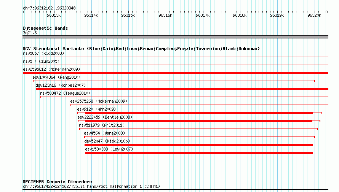Viewport: 339px width, 192px height.
Task: Click the thick red esv2595612 variant bar
Action: pos(175,73)
